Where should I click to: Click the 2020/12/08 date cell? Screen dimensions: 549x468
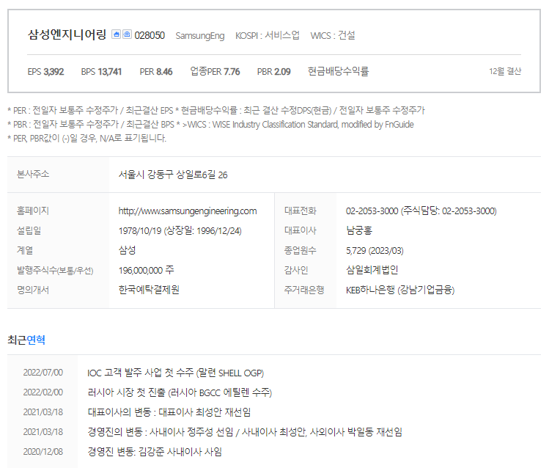[43, 452]
